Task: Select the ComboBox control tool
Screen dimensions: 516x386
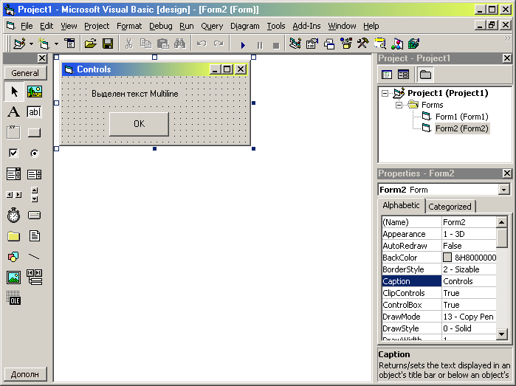Action: pos(13,173)
